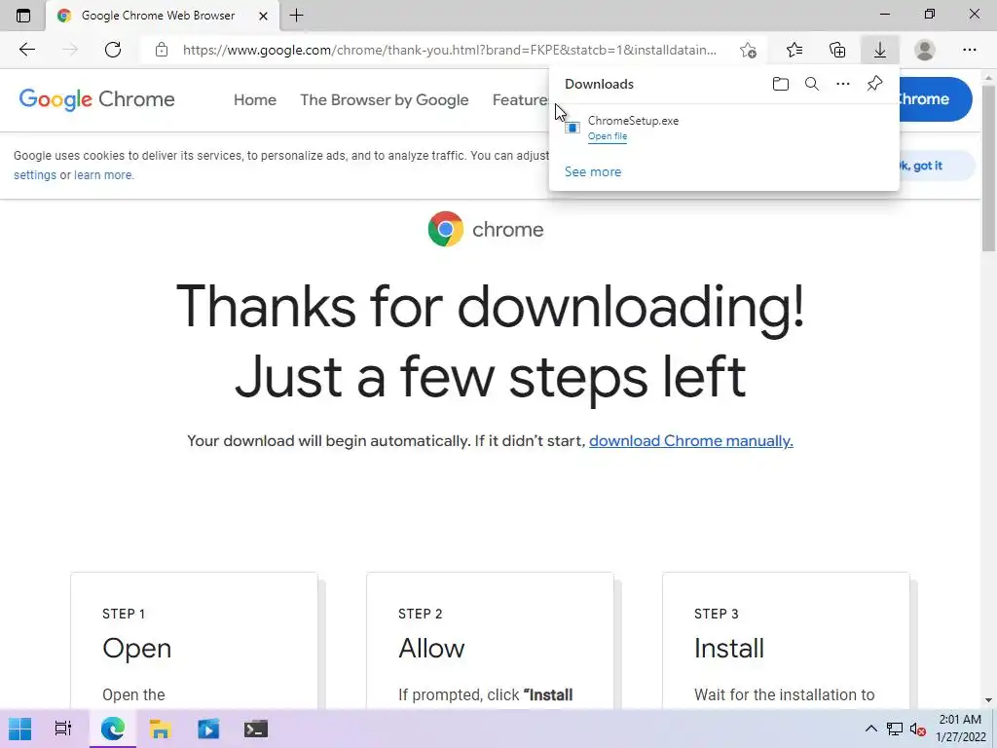Click the STEP 3 Install card
The width and height of the screenshot is (997, 748).
786,641
